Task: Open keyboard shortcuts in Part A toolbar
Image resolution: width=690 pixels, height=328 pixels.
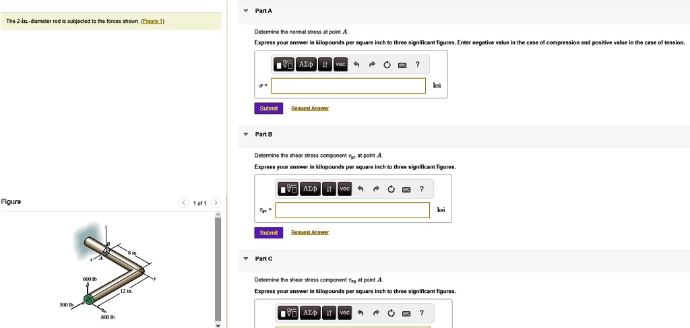Action: pos(402,65)
